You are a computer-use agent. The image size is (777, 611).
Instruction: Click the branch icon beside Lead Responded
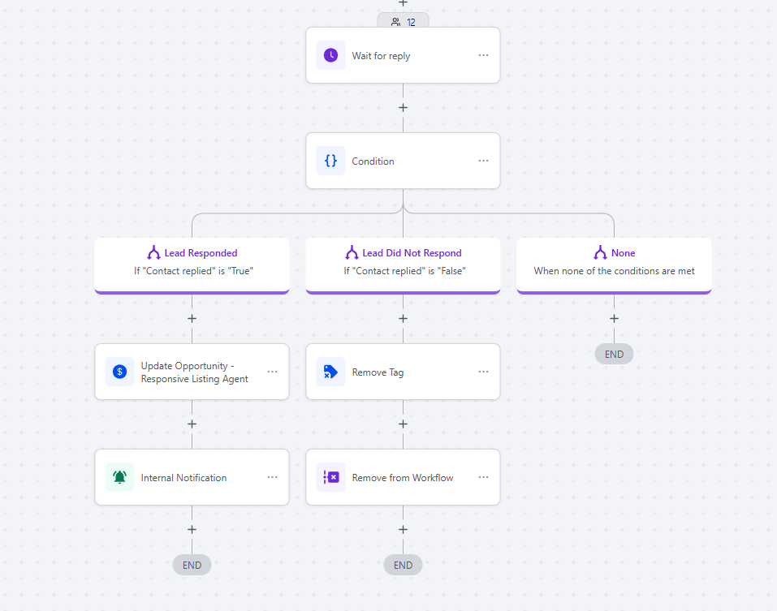point(153,253)
